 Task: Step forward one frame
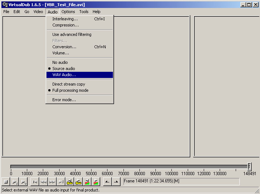tap(52, 182)
